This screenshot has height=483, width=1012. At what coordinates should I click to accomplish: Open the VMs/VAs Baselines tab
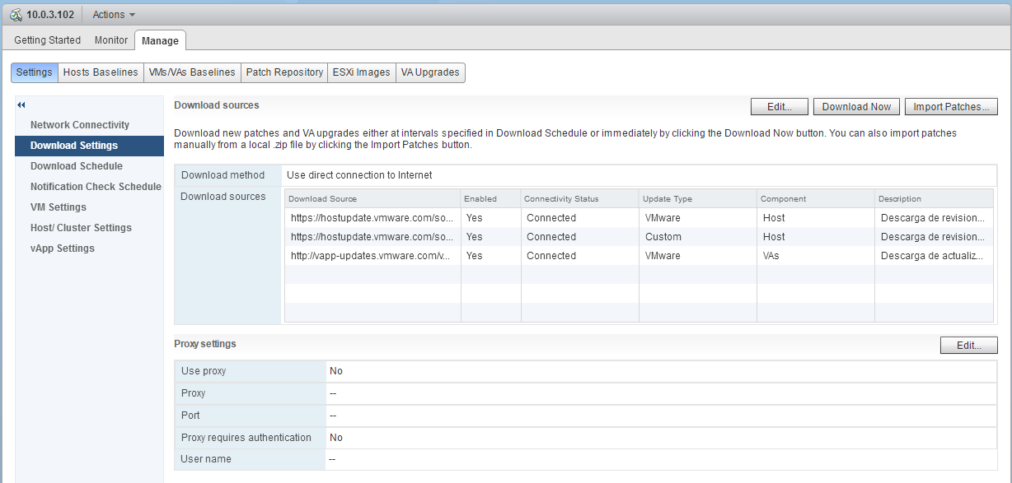coord(191,72)
